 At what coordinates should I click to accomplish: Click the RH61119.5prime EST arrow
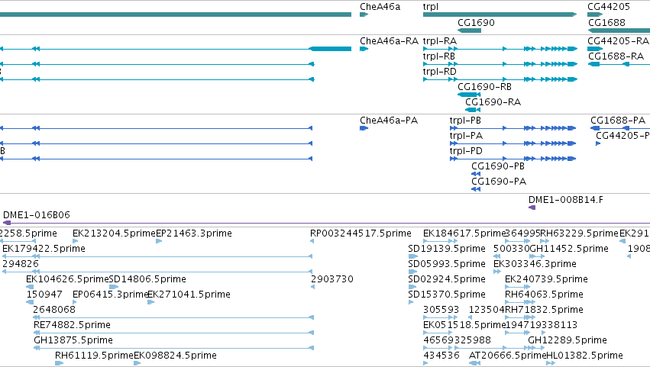[60, 363]
